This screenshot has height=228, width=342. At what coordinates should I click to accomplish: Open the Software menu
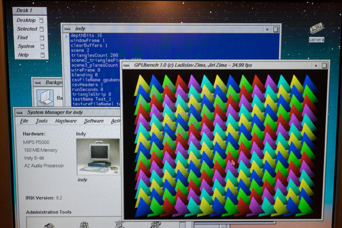pyautogui.click(x=94, y=121)
